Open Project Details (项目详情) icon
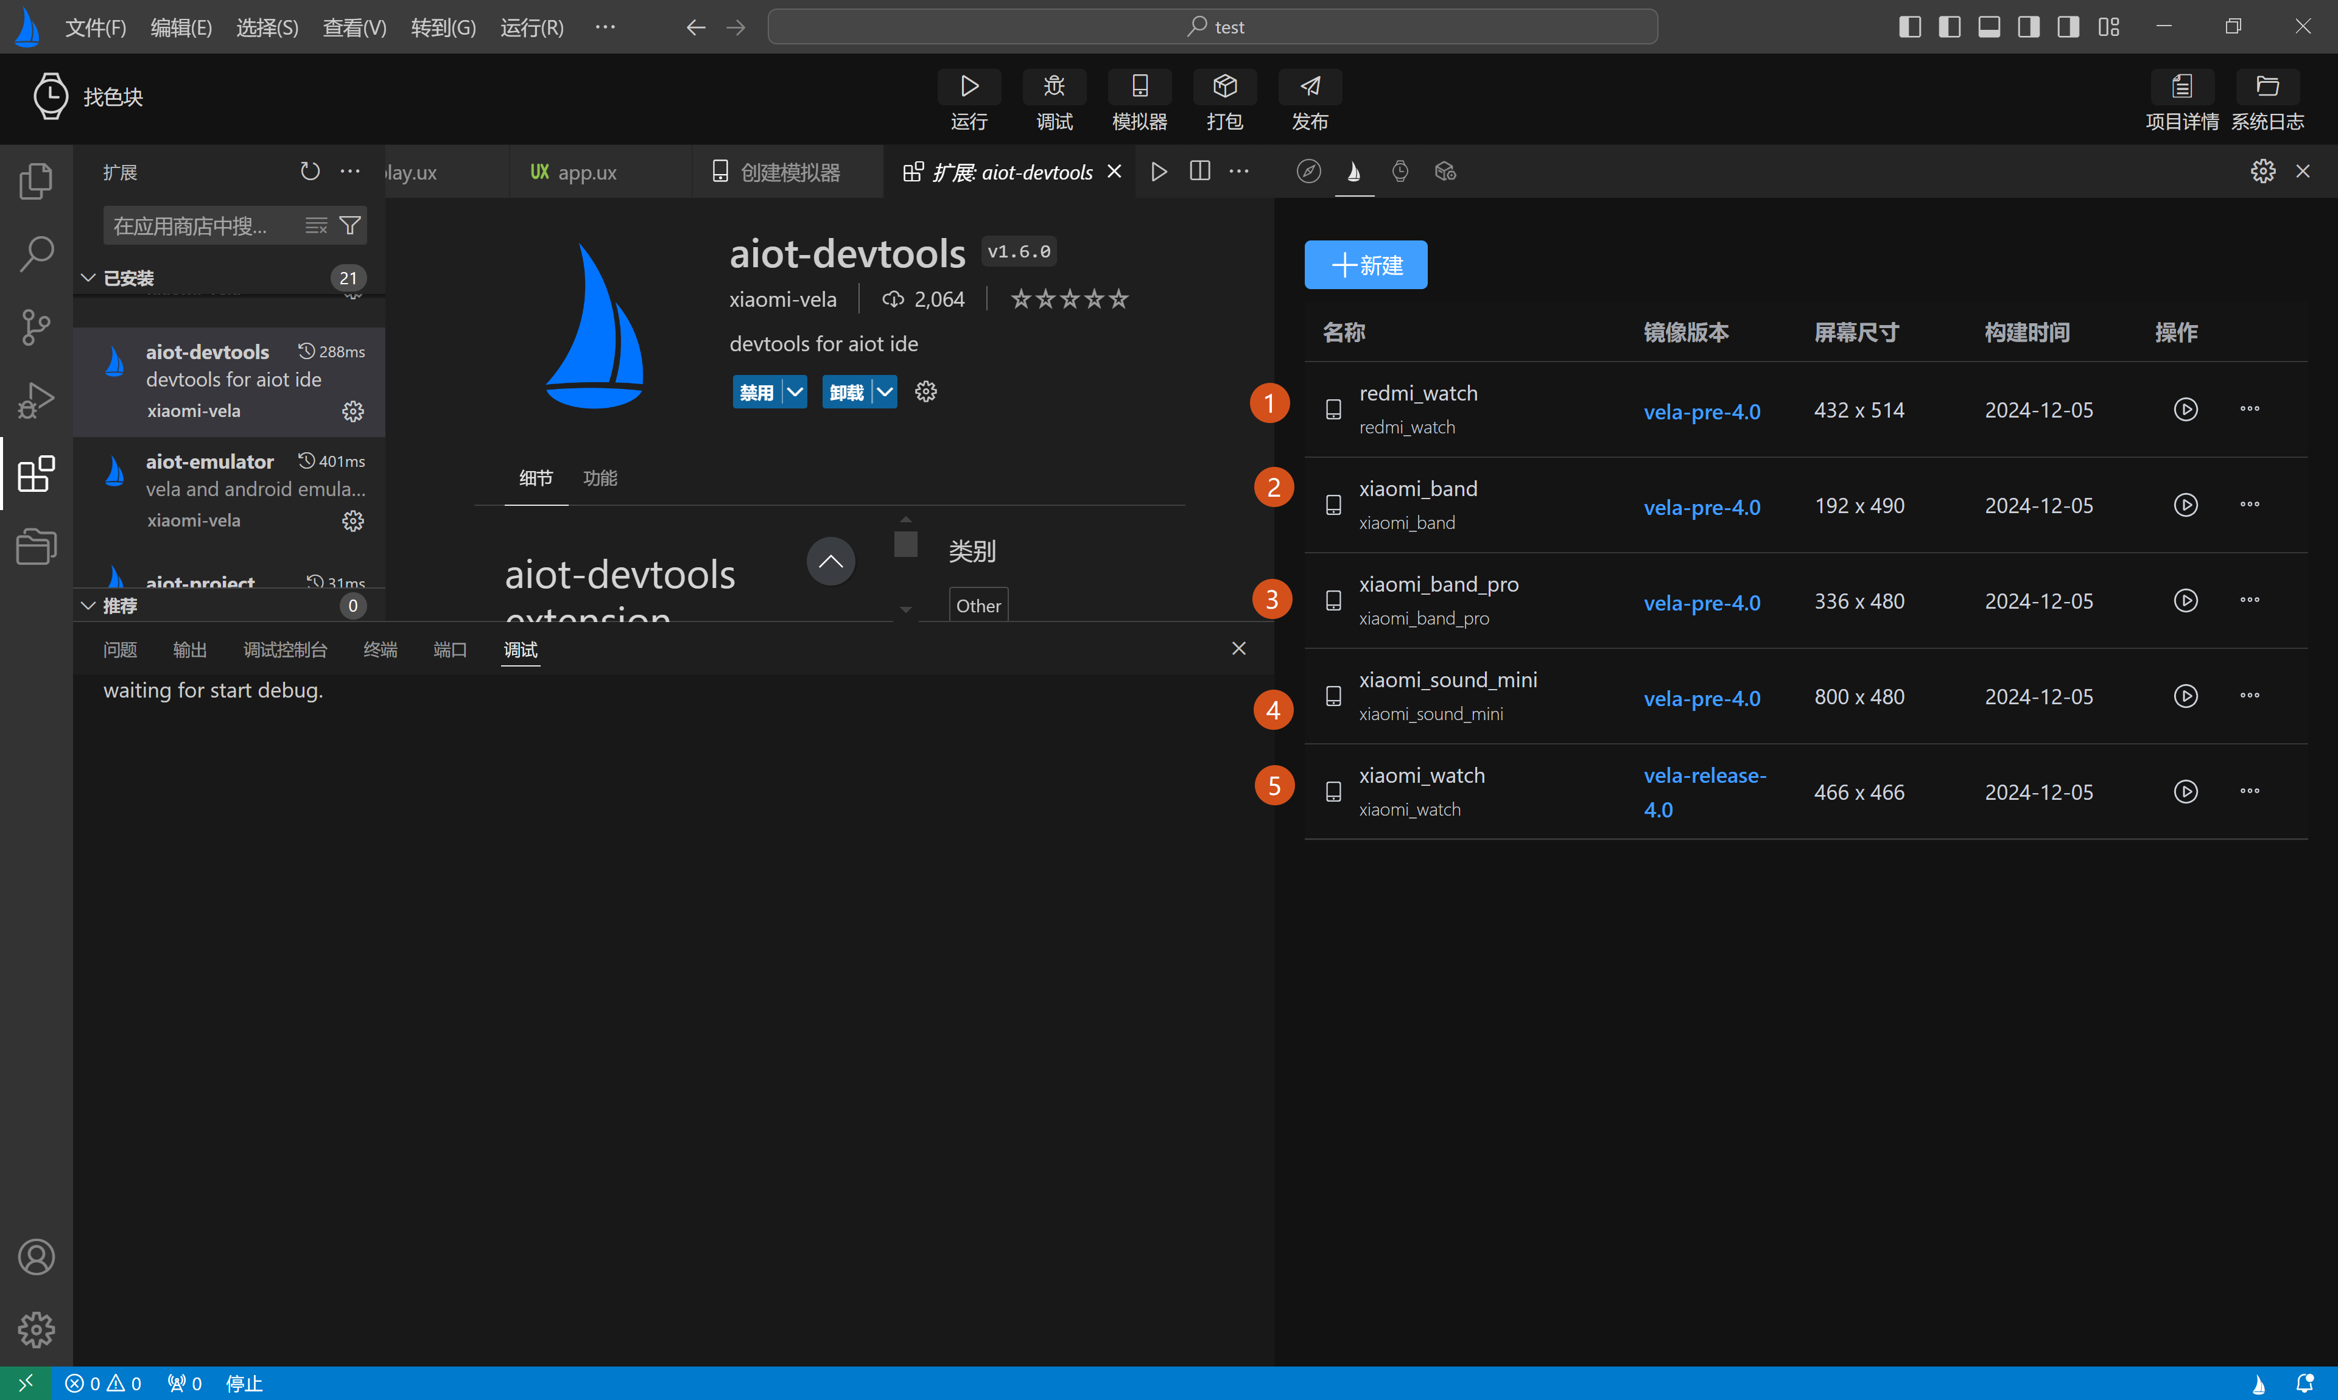Screen dimensions: 2338x1400 [x=2182, y=87]
